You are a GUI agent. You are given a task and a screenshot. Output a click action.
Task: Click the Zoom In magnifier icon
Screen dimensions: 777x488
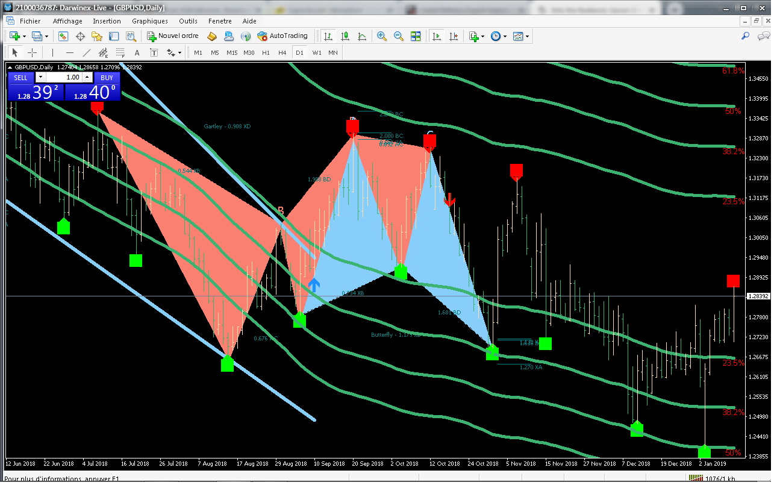pyautogui.click(x=381, y=36)
